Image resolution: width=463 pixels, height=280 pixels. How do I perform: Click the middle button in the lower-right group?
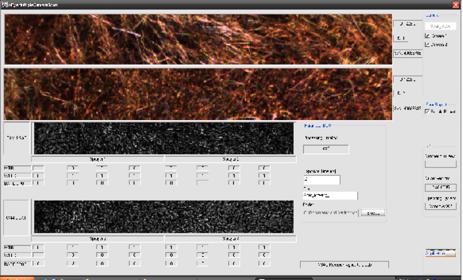[x=440, y=187]
